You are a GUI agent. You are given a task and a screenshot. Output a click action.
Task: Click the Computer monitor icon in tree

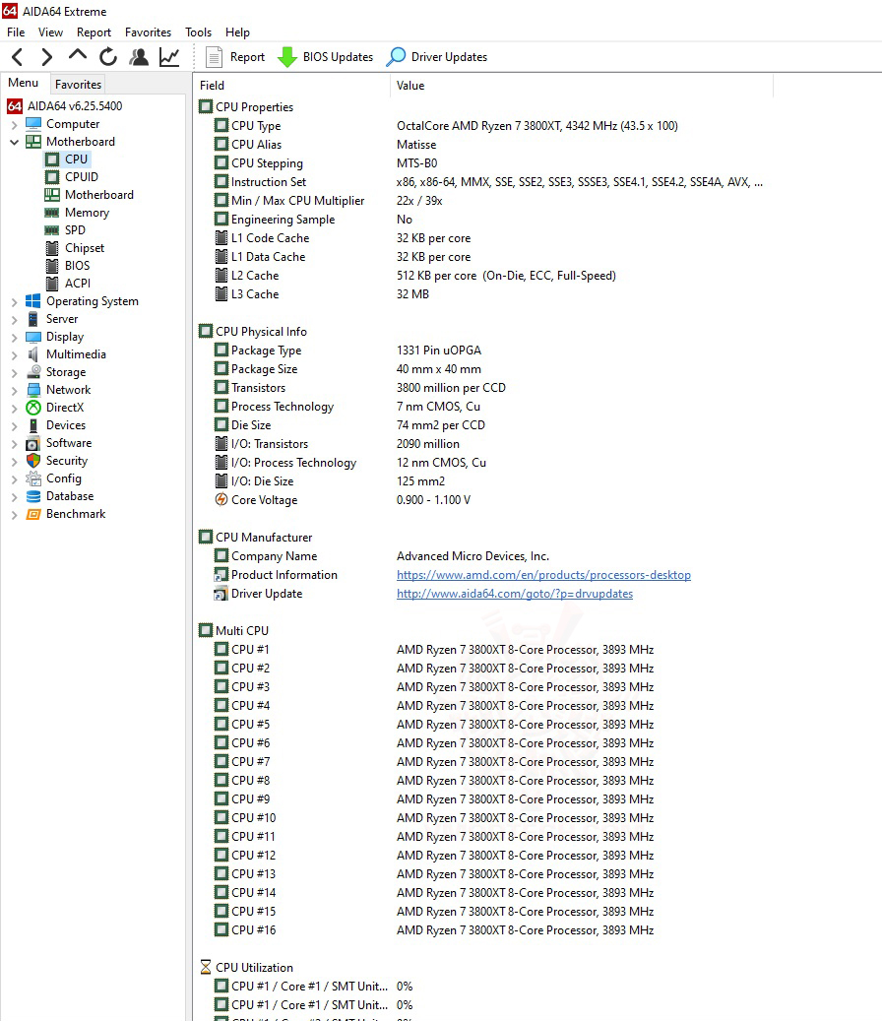point(33,124)
